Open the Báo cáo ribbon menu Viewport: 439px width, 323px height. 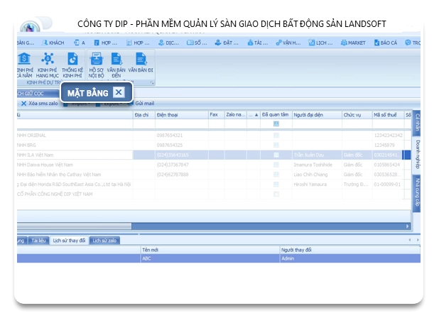tap(389, 43)
